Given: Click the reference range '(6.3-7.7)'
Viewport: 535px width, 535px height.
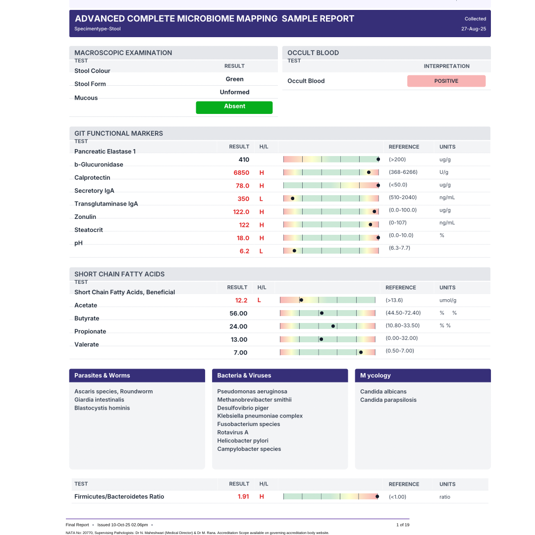Looking at the screenshot, I should (400, 248).
